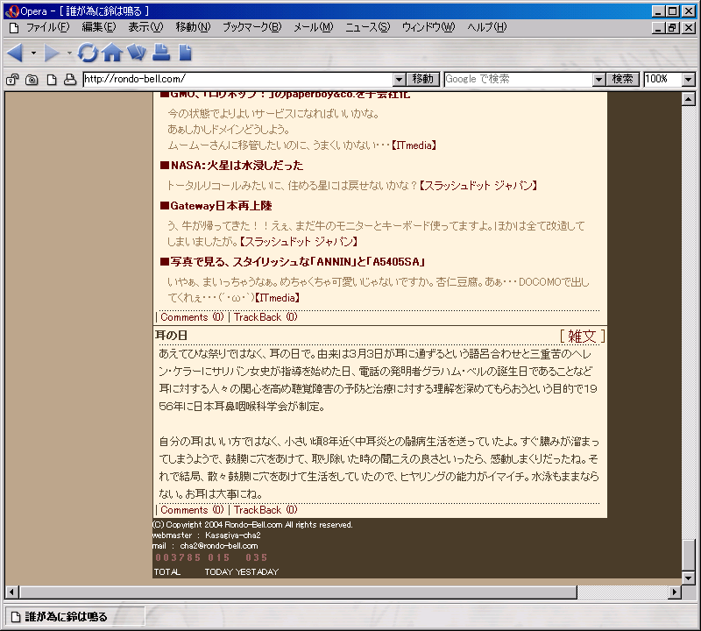Click the 003785 total counter
Image resolution: width=701 pixels, height=631 pixels.
(178, 557)
